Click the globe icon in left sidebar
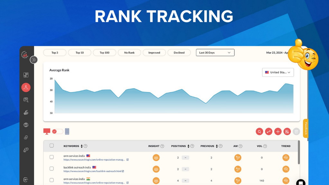 [26, 125]
